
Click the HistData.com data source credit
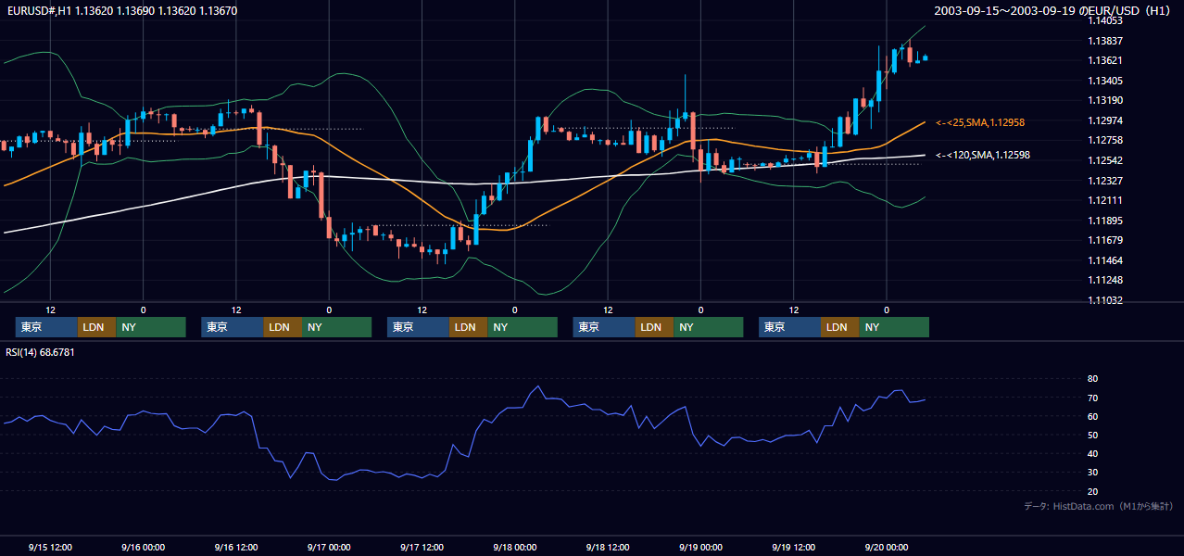[1099, 506]
